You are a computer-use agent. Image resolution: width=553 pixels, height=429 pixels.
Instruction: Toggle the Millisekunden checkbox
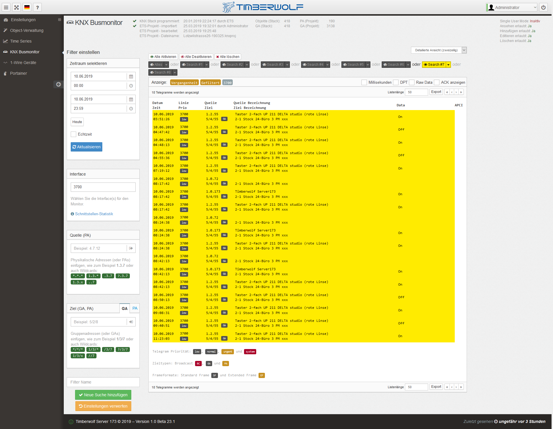(364, 83)
